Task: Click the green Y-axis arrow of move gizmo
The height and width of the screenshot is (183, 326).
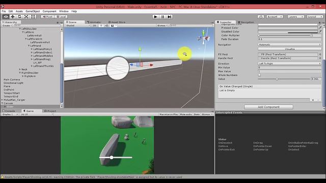Action: click(x=140, y=49)
